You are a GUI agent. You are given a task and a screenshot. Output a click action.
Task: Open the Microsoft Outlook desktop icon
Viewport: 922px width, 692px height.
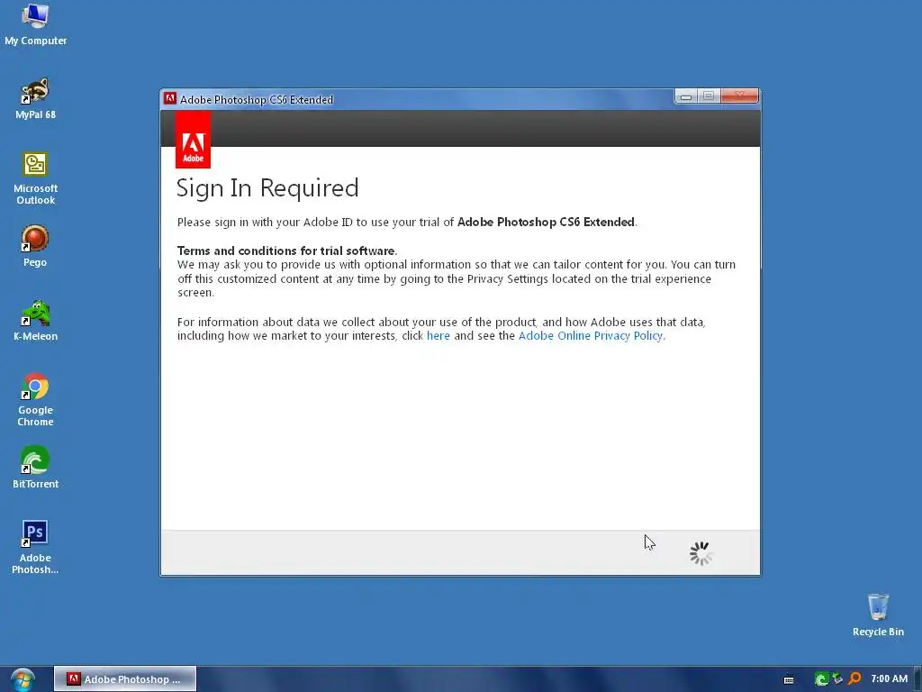pyautogui.click(x=35, y=178)
